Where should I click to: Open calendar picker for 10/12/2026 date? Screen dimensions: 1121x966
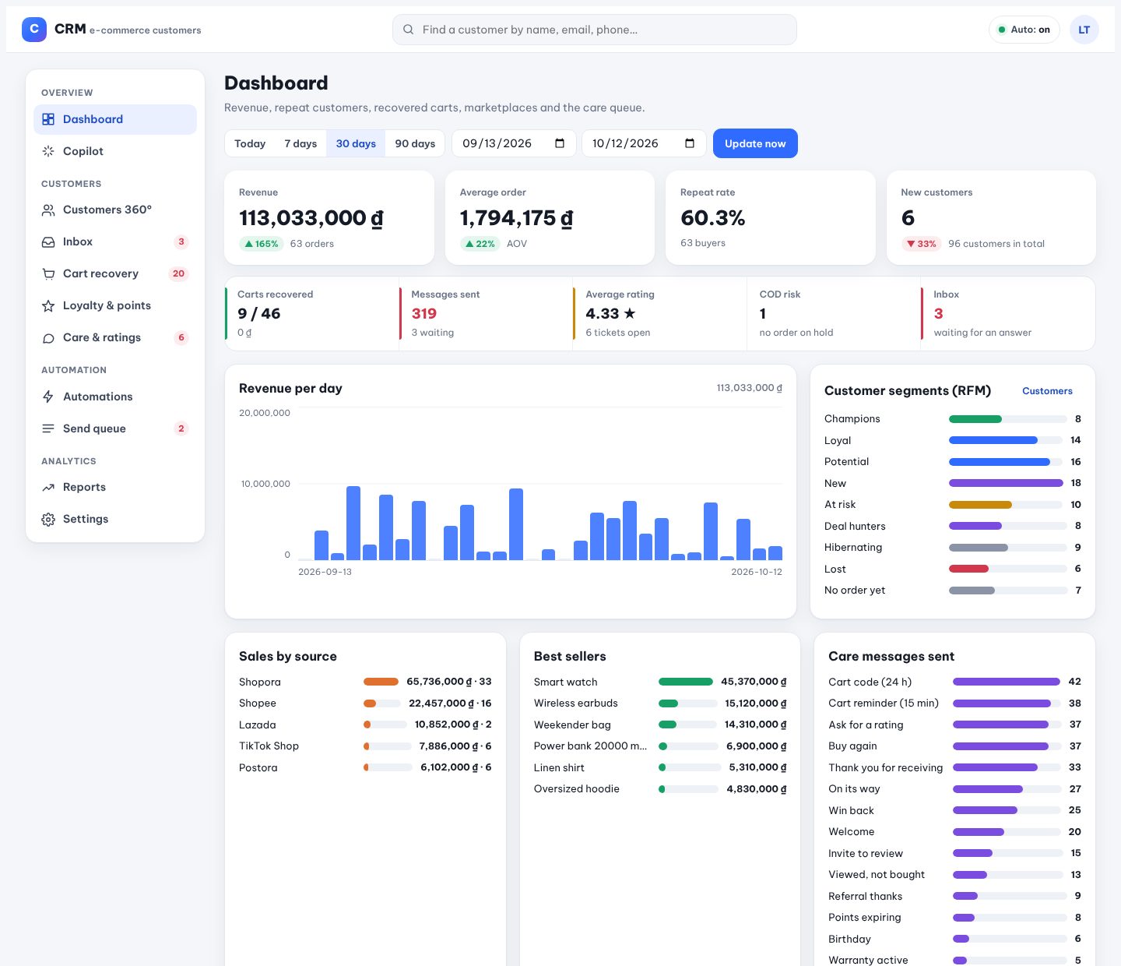(x=690, y=143)
